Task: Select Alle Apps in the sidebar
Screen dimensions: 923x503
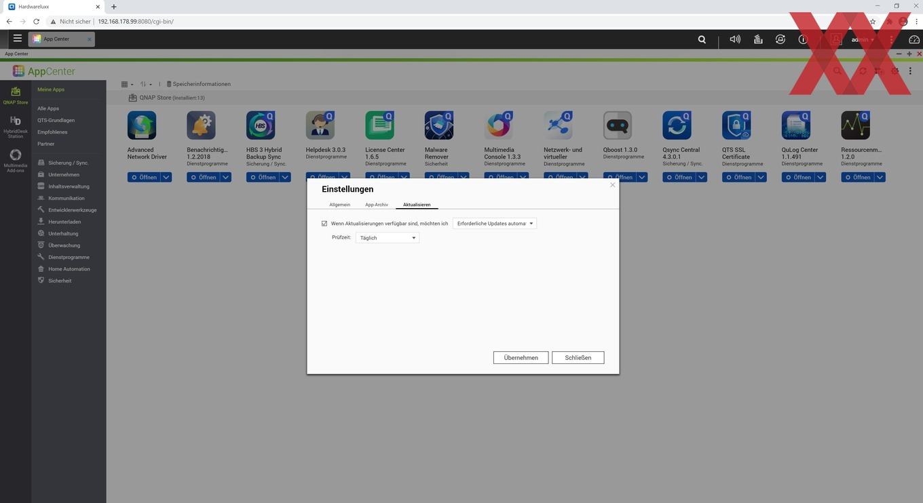Action: [x=48, y=108]
